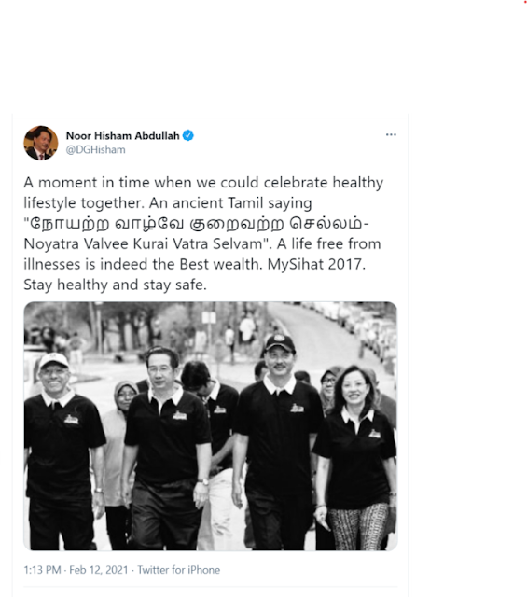Click the man wearing black cap in photo

(x=278, y=441)
